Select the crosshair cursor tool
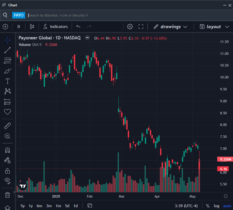 (x=7, y=40)
